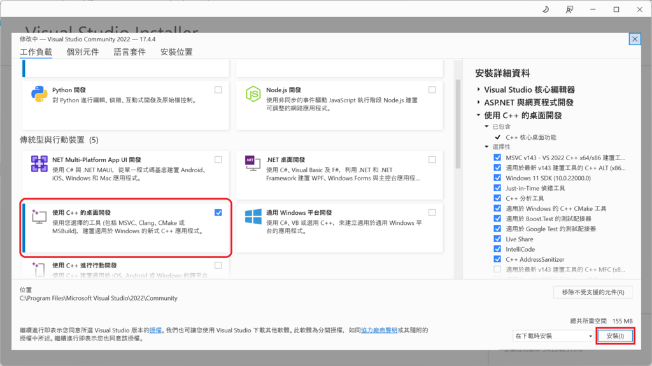Open the feedback icon in title bar
652x366 pixels.
(569, 9)
